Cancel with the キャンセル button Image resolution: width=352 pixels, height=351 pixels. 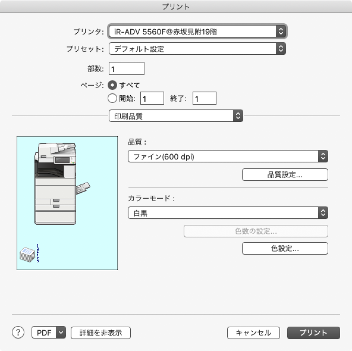[253, 332]
